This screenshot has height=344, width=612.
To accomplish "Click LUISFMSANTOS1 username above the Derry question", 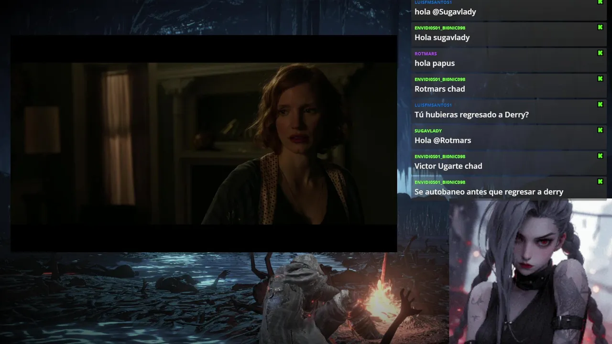I will 433,105.
